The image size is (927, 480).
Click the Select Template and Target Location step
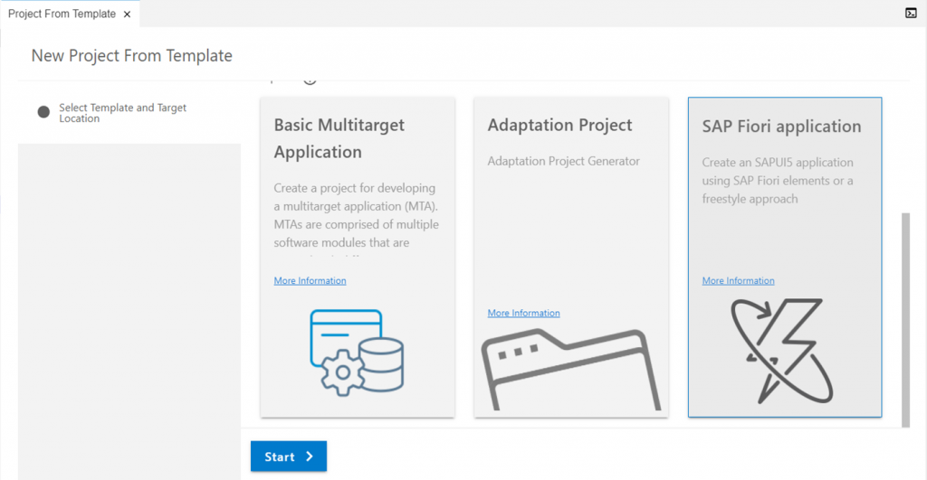pyautogui.click(x=122, y=113)
